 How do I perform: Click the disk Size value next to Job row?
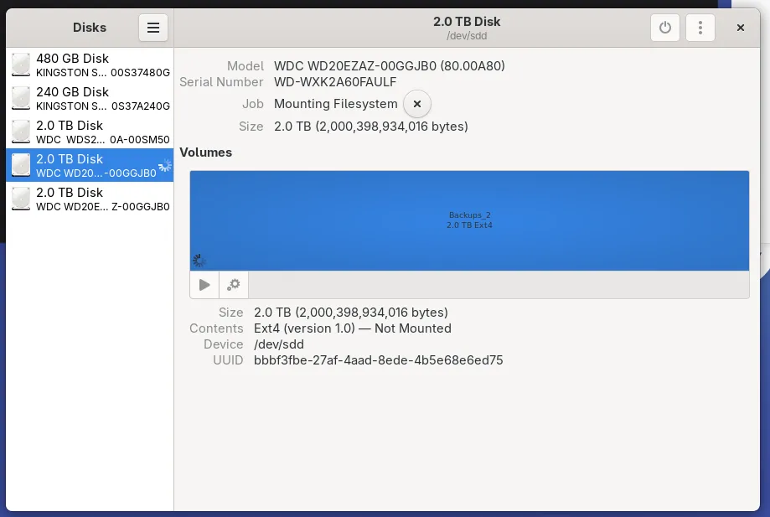tap(371, 127)
